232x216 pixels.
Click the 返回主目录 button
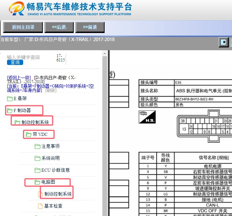pos(23,27)
